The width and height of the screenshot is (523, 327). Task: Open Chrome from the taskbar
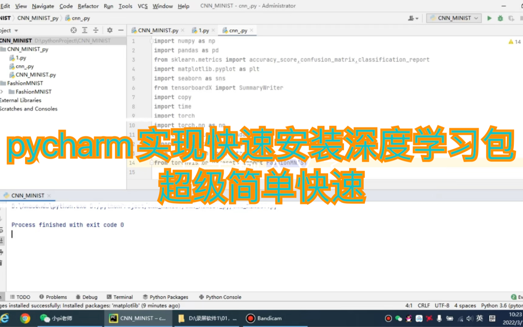pos(25,318)
